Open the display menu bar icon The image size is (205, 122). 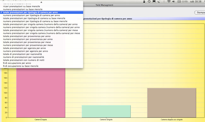pos(154,2)
